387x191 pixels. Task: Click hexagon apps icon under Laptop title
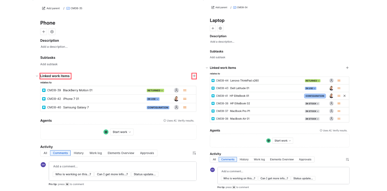coord(220,28)
